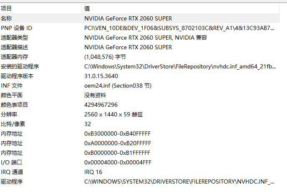Select the 适配器描述 row label
287x194 pixels.
pyautogui.click(x=14, y=47)
